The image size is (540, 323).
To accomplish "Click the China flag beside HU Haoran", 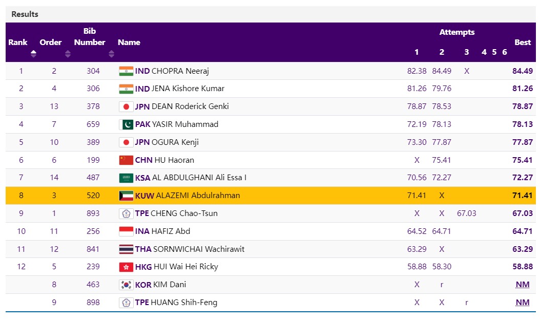I will point(126,160).
